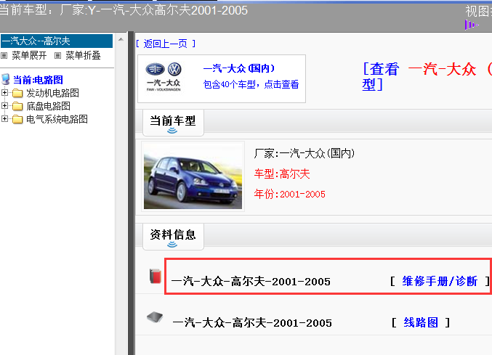
Task: Click the 菜单折叠 list icon
Action: pyautogui.click(x=57, y=56)
